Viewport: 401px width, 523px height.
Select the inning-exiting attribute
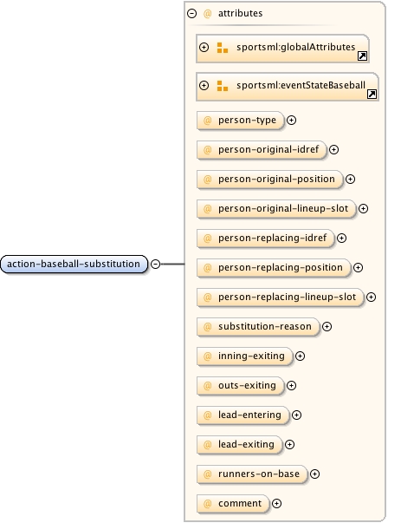tap(245, 356)
